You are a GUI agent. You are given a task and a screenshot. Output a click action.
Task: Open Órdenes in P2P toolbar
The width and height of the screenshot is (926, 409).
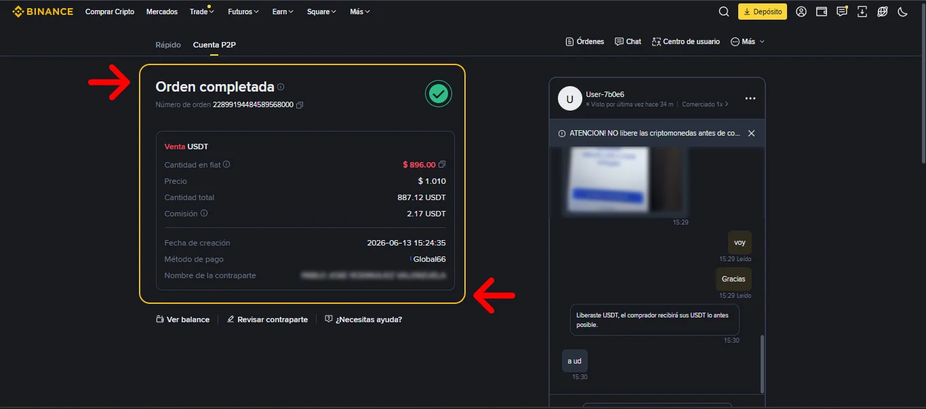coord(584,41)
